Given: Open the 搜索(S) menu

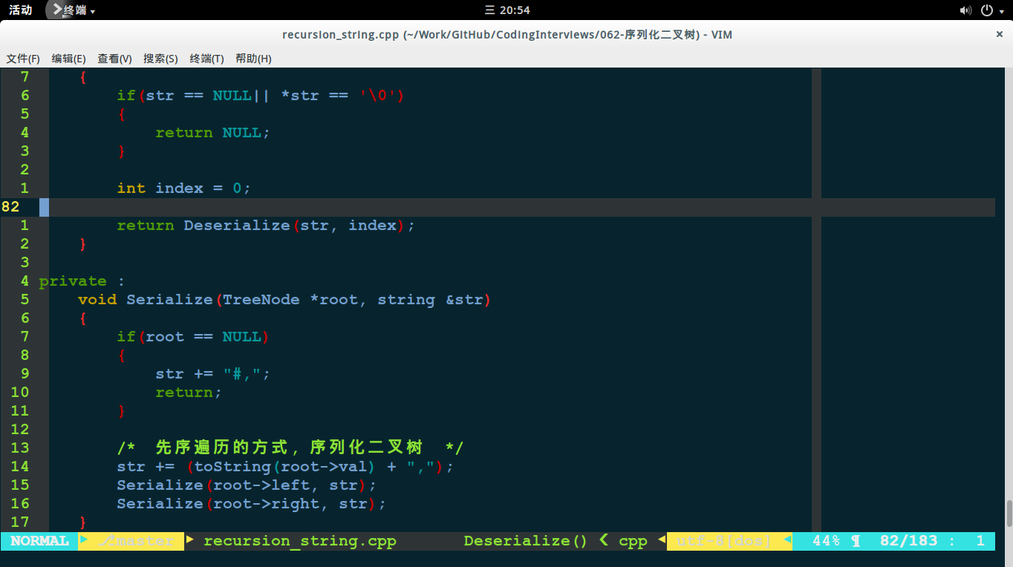Looking at the screenshot, I should tap(160, 59).
